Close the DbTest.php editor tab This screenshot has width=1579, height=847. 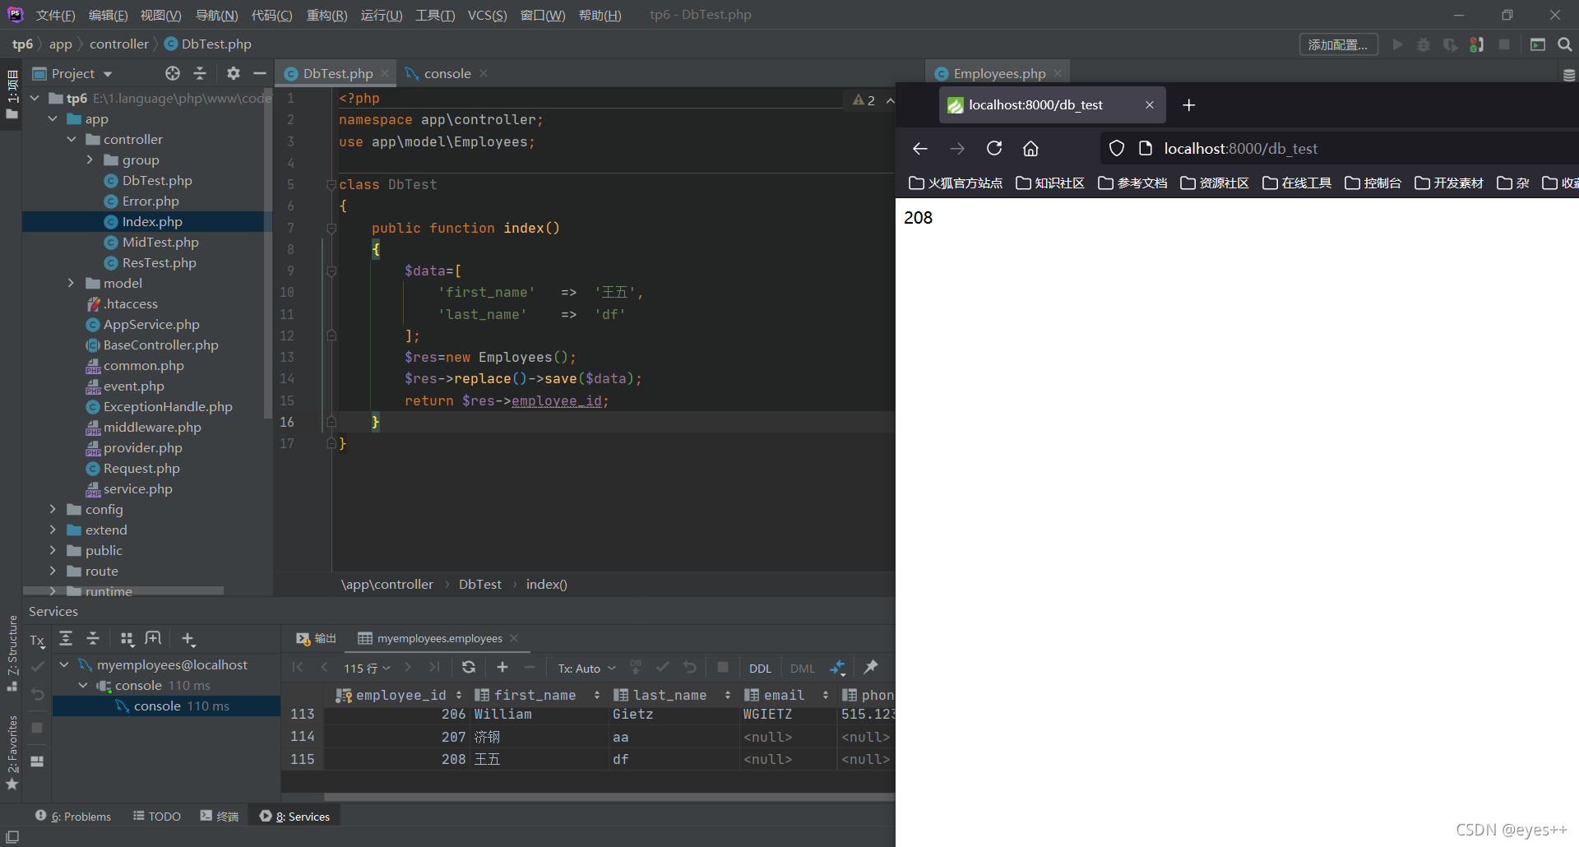[x=385, y=73]
